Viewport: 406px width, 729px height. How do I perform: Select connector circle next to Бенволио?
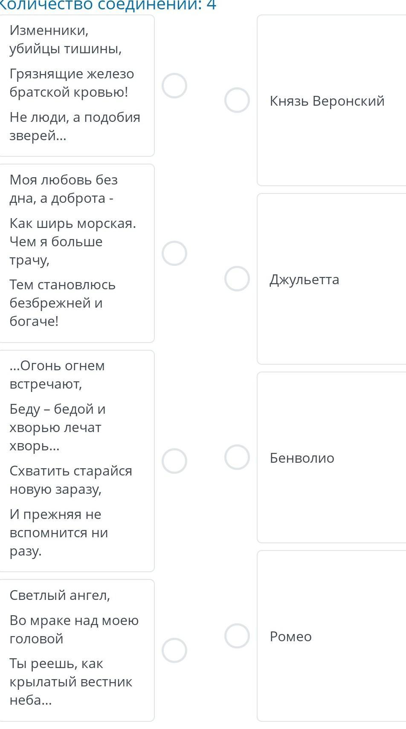[237, 457]
